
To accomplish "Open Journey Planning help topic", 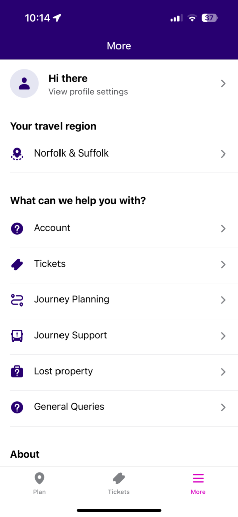I will pos(119,301).
